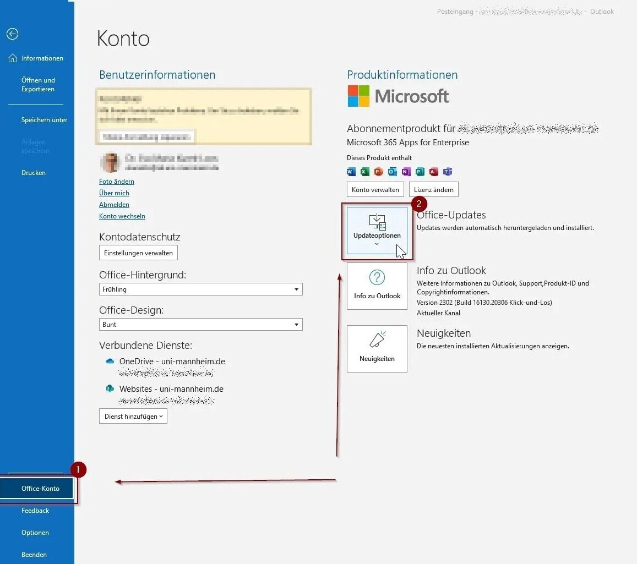
Task: Open the Informationen home menu item
Action: (36, 58)
